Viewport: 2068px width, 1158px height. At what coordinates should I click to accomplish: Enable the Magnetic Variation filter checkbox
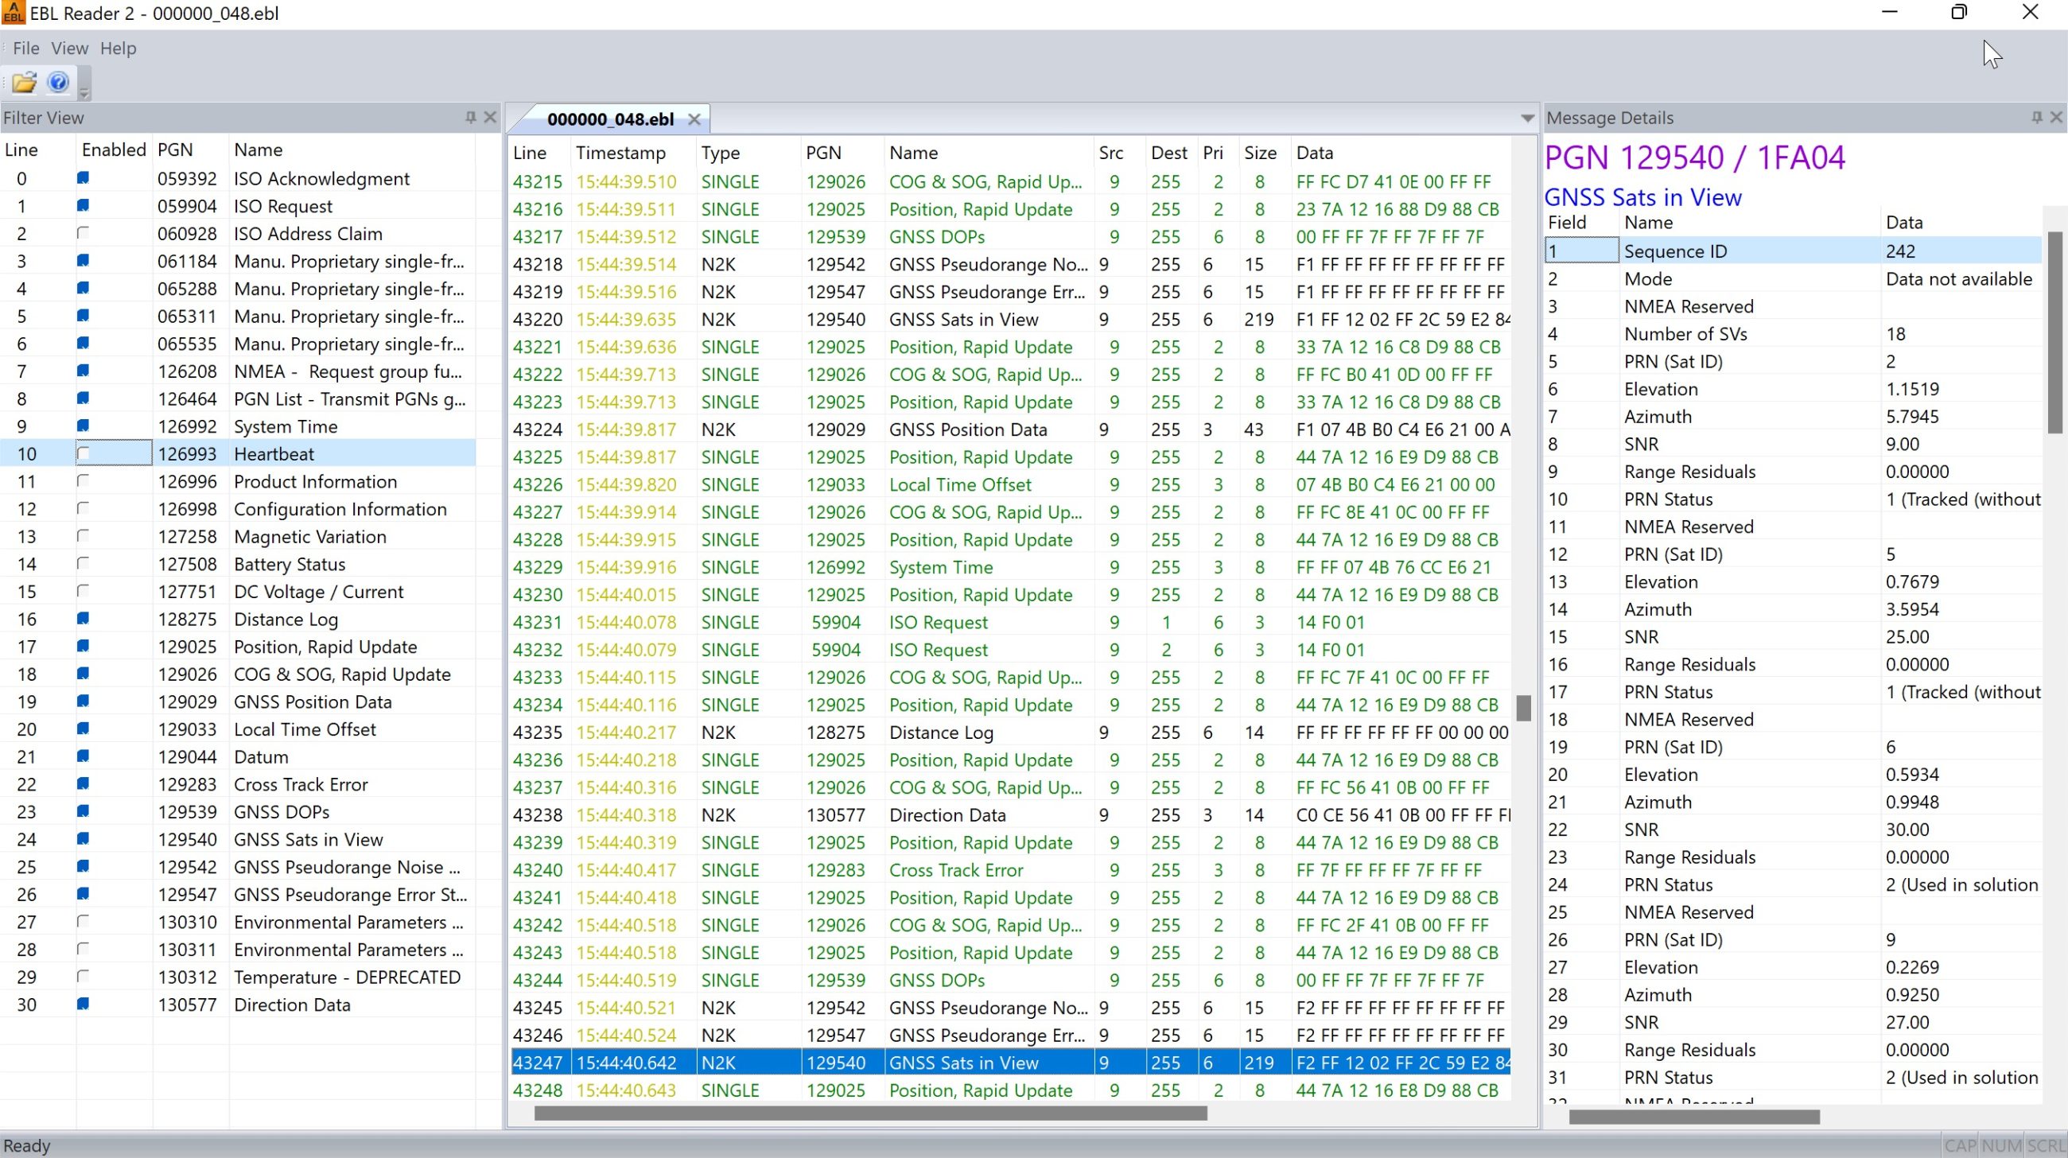(x=83, y=536)
